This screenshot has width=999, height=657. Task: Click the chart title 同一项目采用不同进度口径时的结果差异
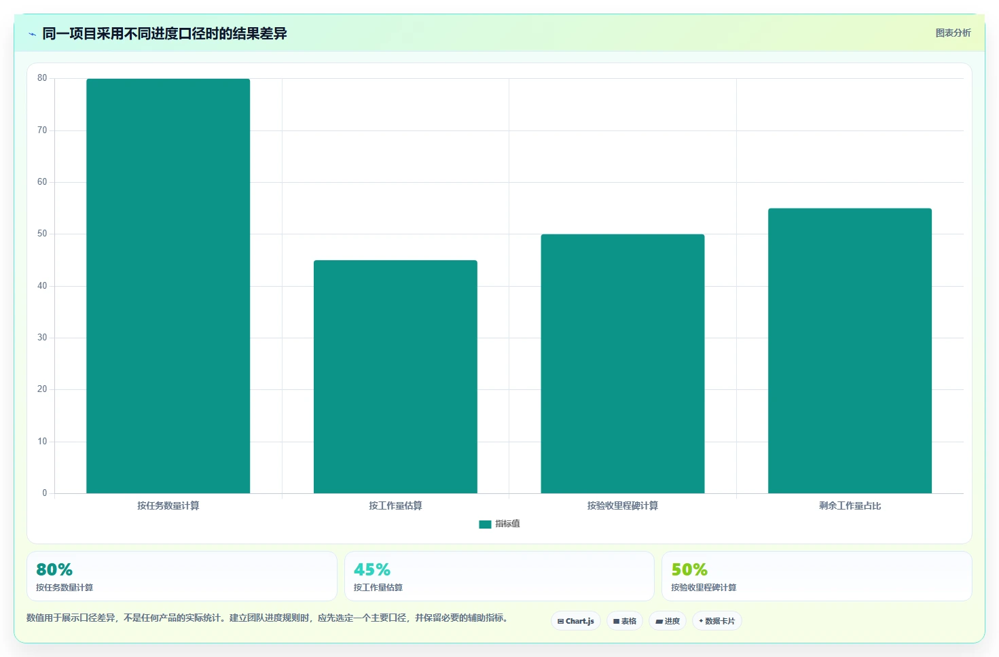coord(164,33)
